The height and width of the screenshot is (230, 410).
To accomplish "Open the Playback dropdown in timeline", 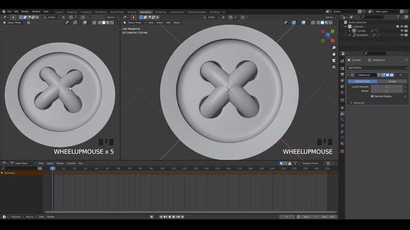I will point(17,217).
